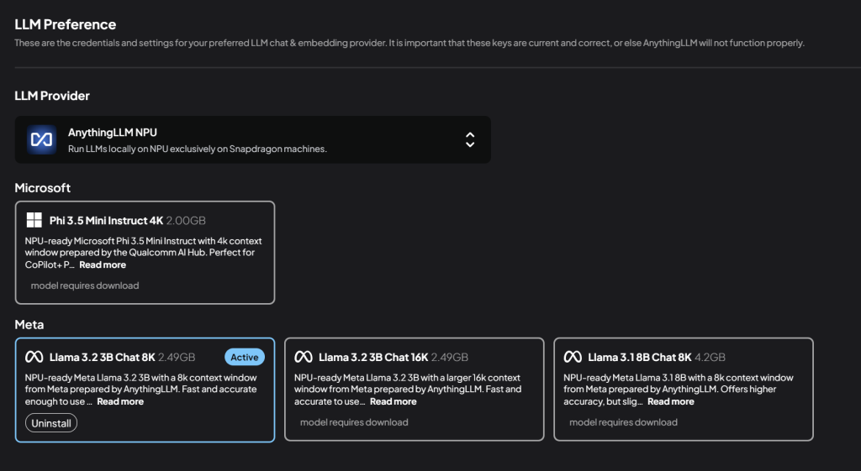The width and height of the screenshot is (861, 471).
Task: Expand Read more on Llama 3.2 16K card
Action: (393, 401)
